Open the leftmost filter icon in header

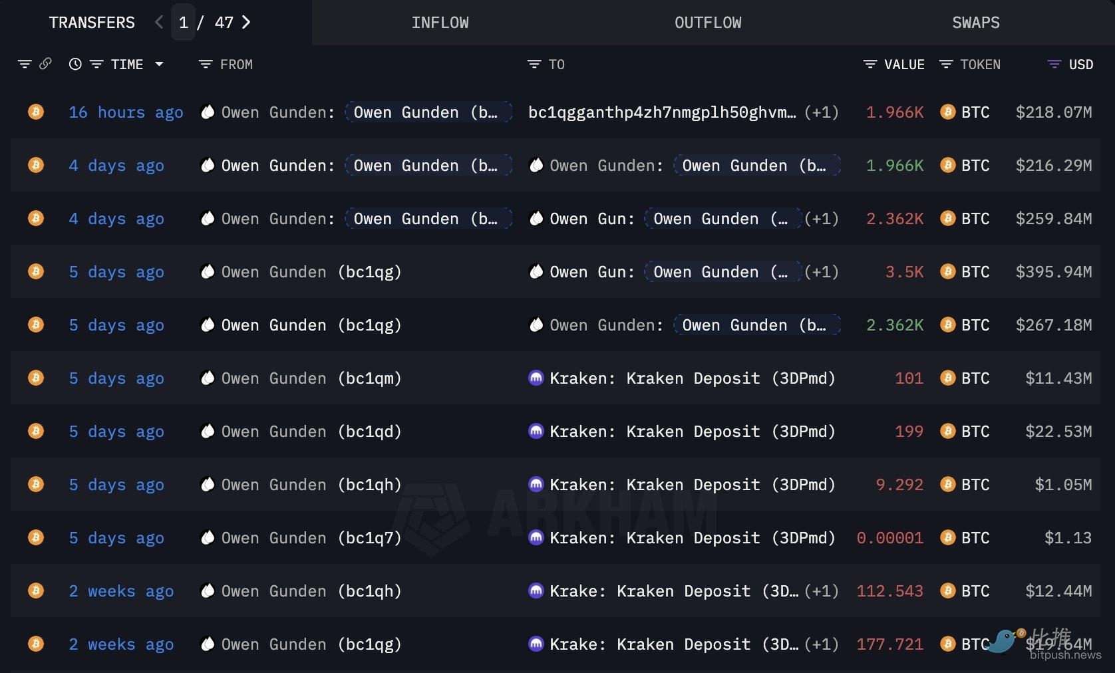(25, 64)
